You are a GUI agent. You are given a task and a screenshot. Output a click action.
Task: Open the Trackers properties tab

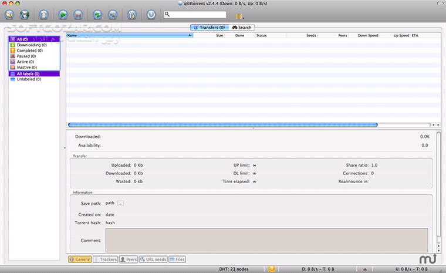click(x=106, y=259)
